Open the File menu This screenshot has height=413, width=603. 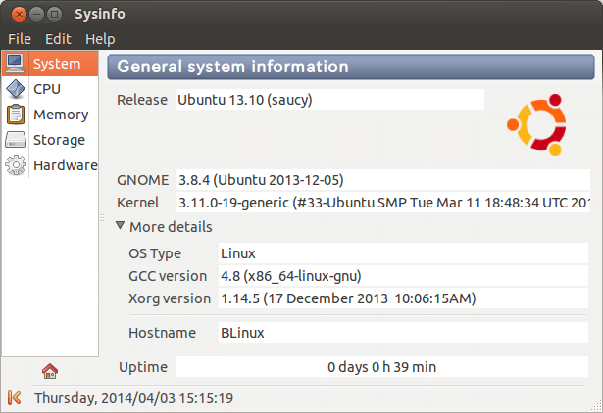[x=20, y=39]
